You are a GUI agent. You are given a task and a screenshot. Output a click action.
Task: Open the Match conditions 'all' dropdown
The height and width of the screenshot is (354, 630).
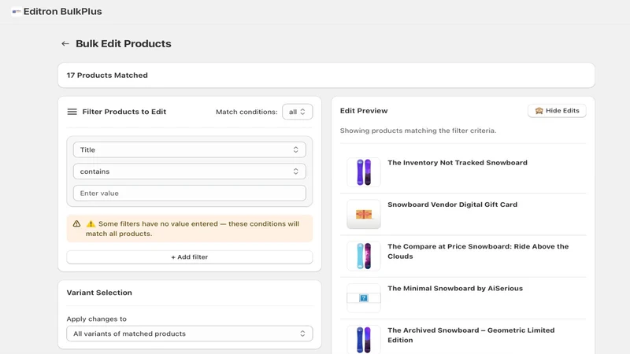(298, 112)
